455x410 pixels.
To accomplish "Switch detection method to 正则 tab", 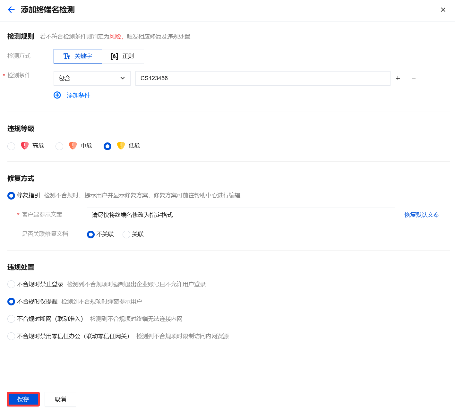I will tap(123, 56).
